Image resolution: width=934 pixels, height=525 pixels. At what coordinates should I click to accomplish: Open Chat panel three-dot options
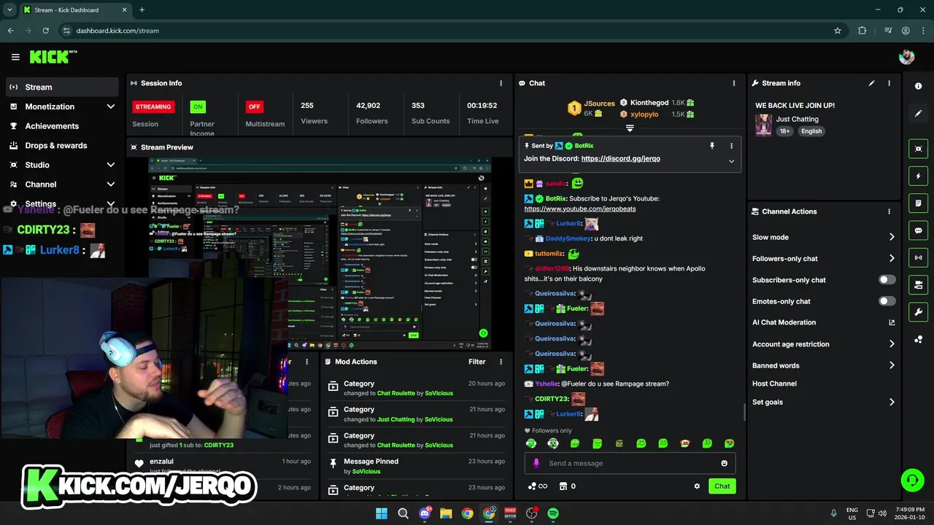tap(734, 83)
